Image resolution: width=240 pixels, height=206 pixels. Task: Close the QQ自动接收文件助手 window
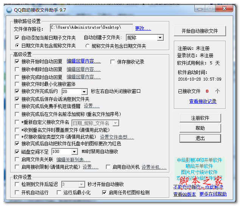coord(224,8)
